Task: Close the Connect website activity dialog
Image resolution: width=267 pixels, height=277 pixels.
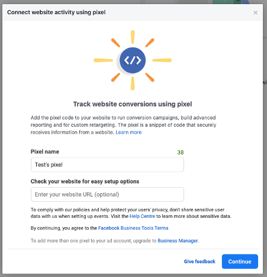Action: (255, 12)
